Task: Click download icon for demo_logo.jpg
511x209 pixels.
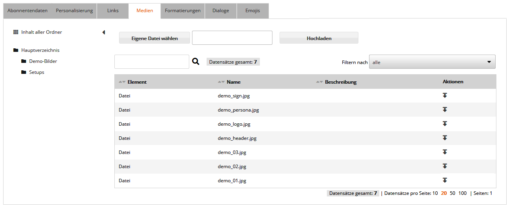Action: [x=445, y=124]
